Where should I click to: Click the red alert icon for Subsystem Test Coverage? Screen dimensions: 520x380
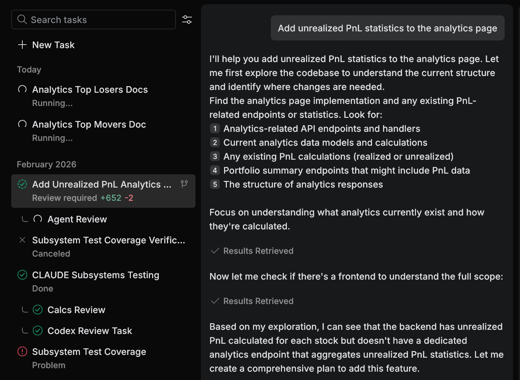click(x=22, y=351)
